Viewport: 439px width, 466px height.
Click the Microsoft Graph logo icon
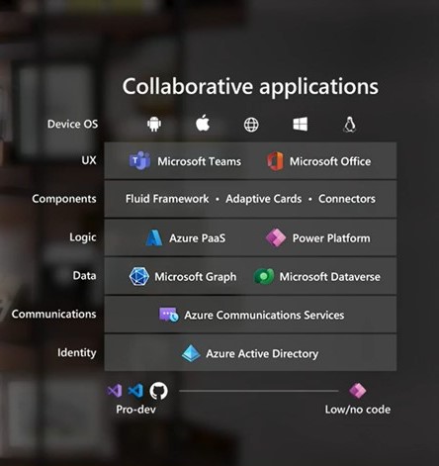pyautogui.click(x=139, y=276)
